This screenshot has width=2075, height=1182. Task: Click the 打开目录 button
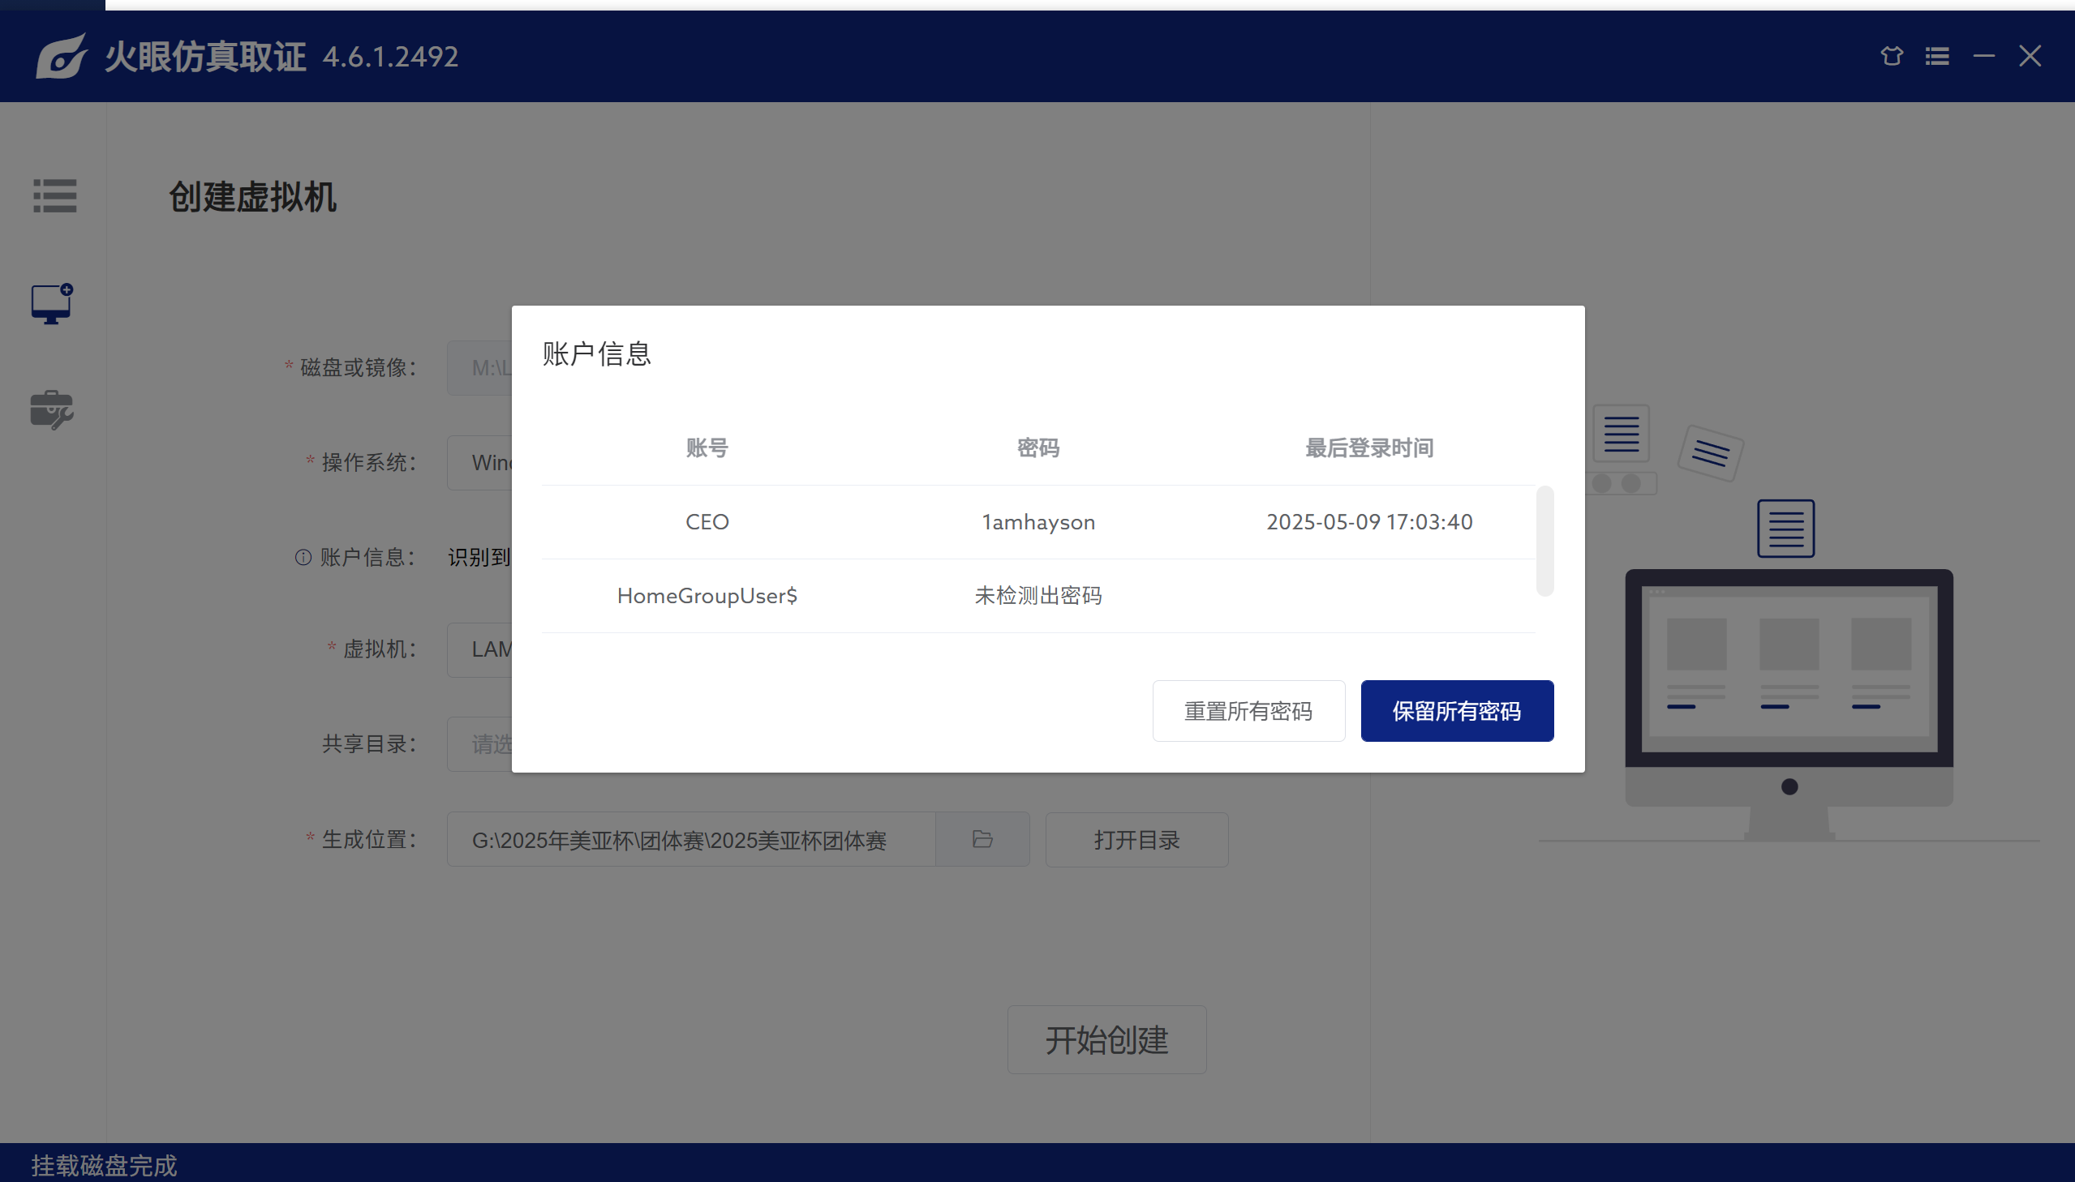click(x=1136, y=839)
